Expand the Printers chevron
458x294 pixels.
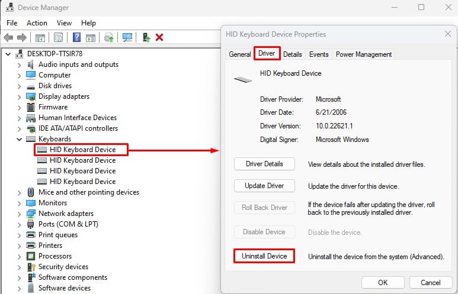[x=20, y=246]
